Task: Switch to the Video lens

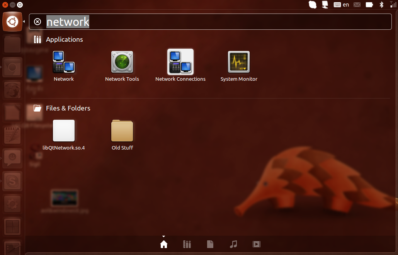Action: click(257, 244)
